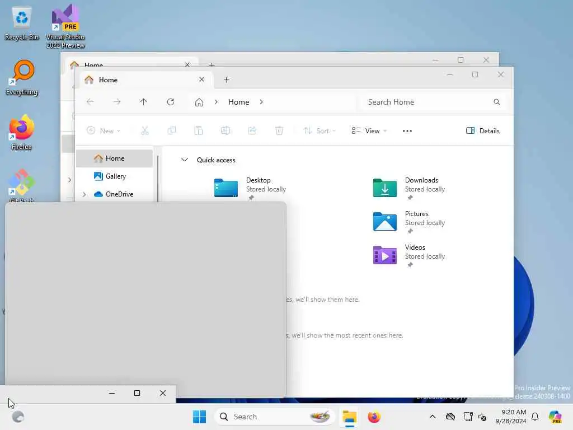Open the Windows Start menu
This screenshot has height=430, width=573.
point(200,417)
